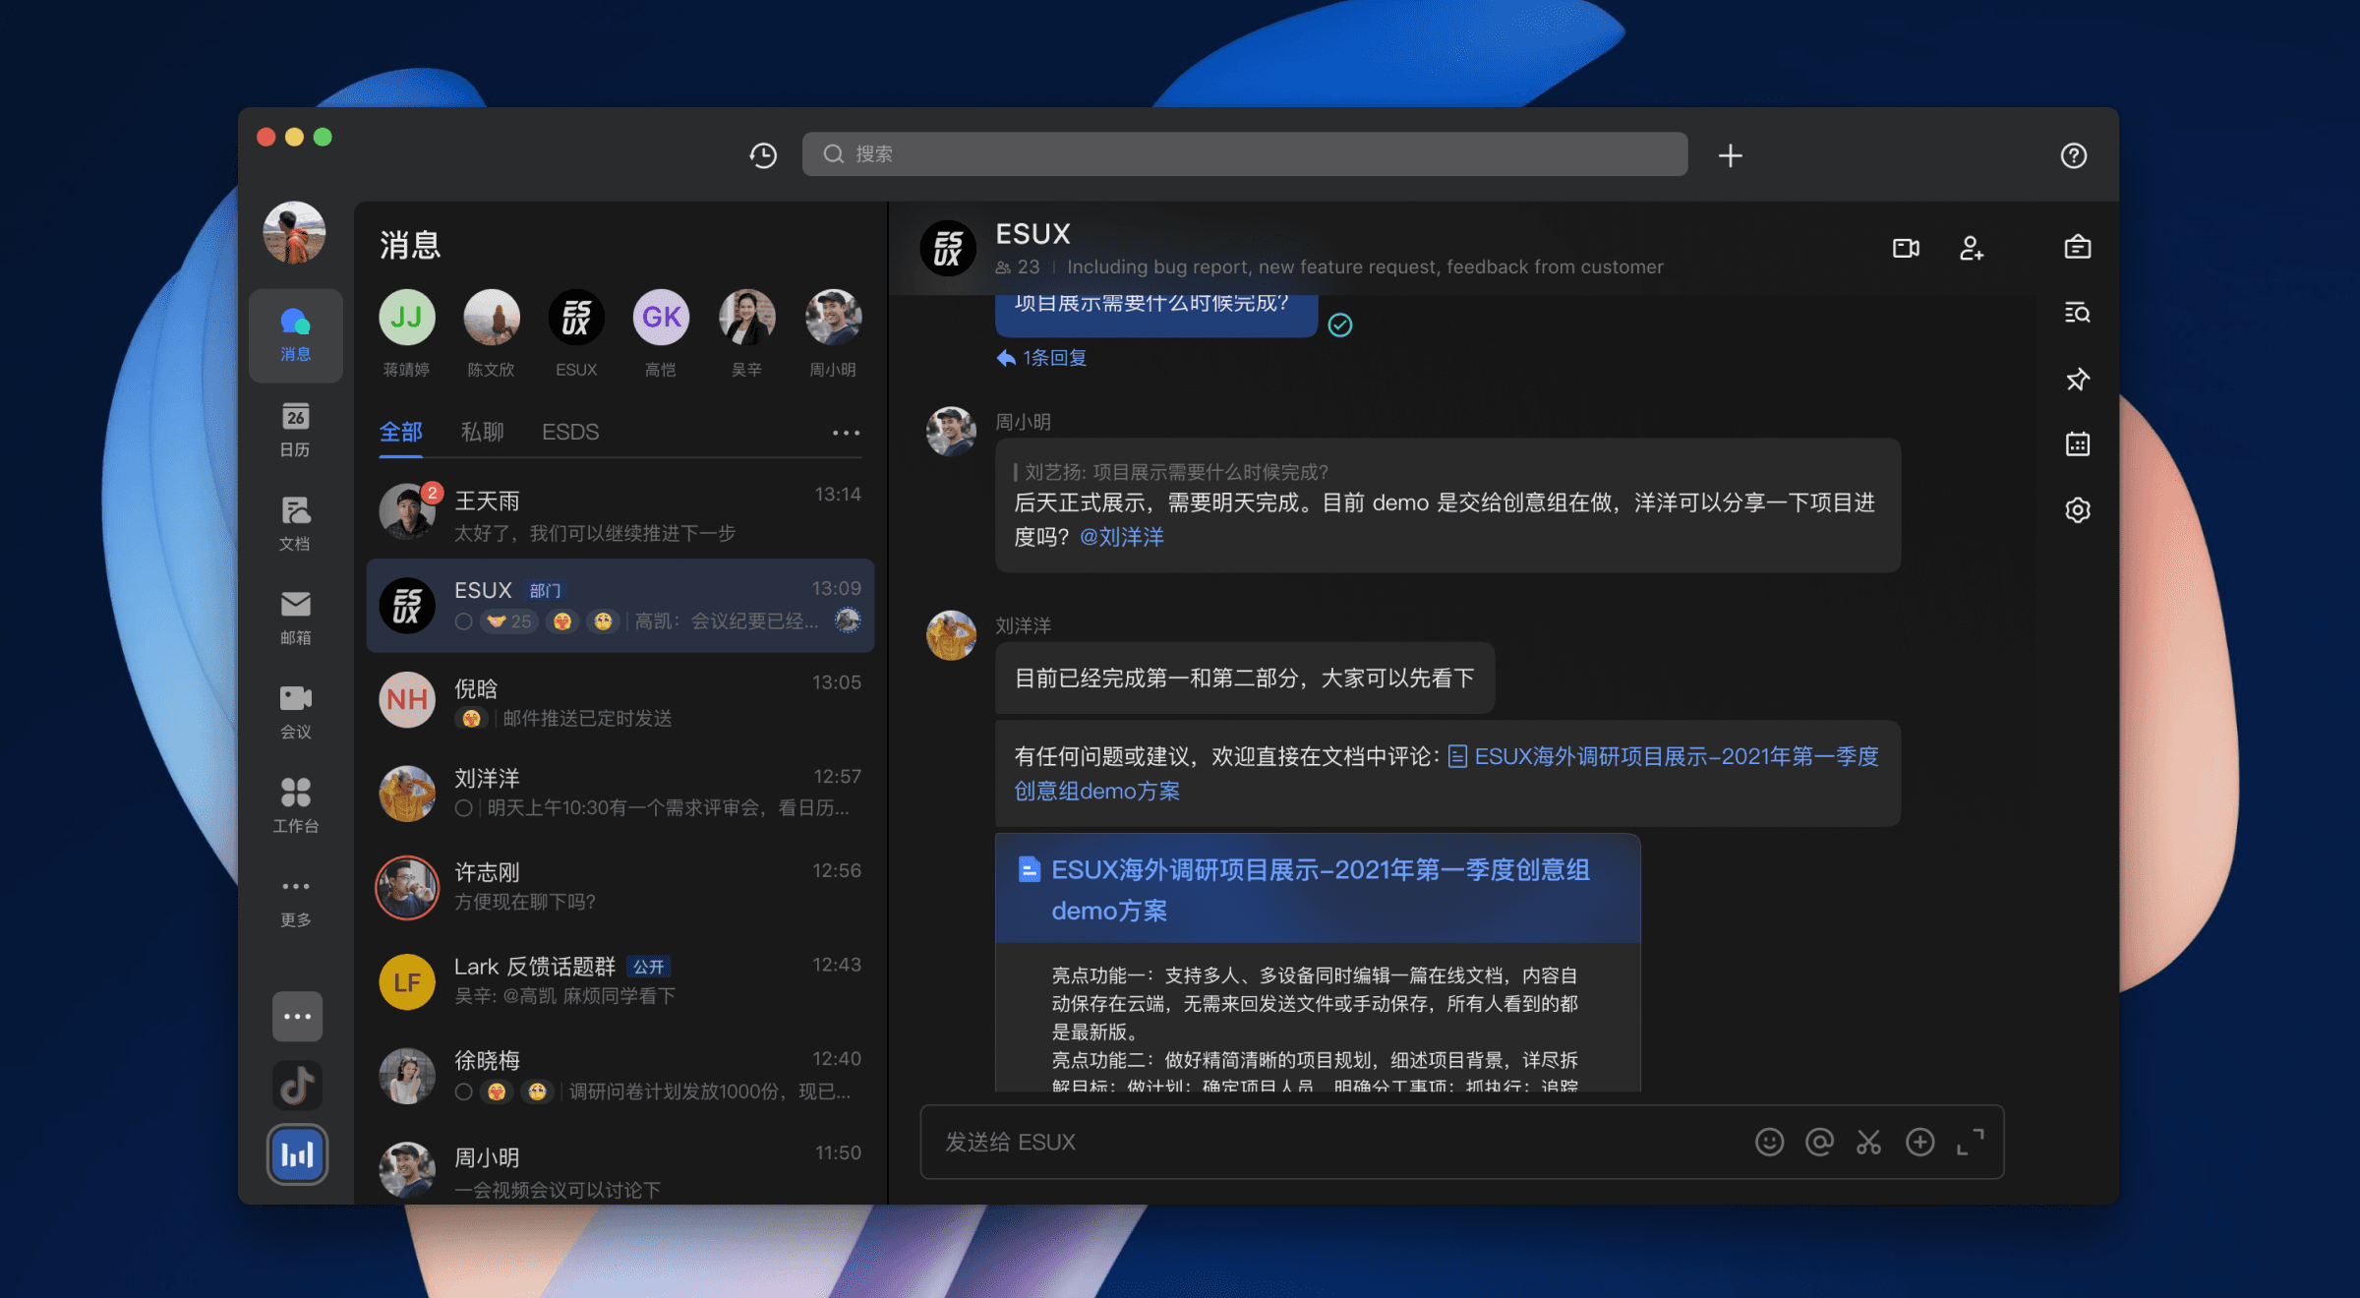The width and height of the screenshot is (2360, 1298).
Task: Open the ellipsis menu beside message tabs
Action: click(x=846, y=433)
